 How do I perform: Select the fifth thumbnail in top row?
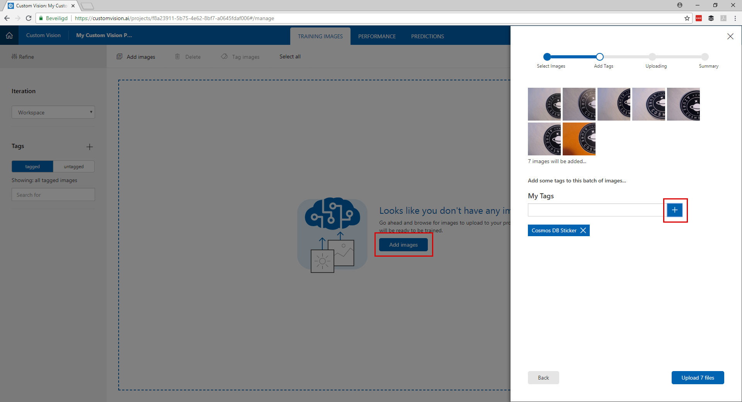683,104
